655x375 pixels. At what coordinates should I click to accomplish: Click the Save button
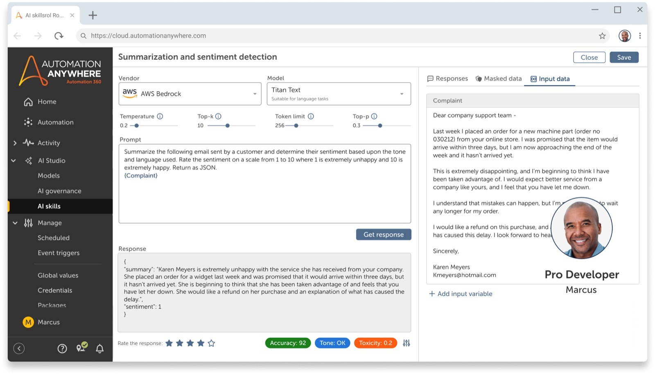624,57
